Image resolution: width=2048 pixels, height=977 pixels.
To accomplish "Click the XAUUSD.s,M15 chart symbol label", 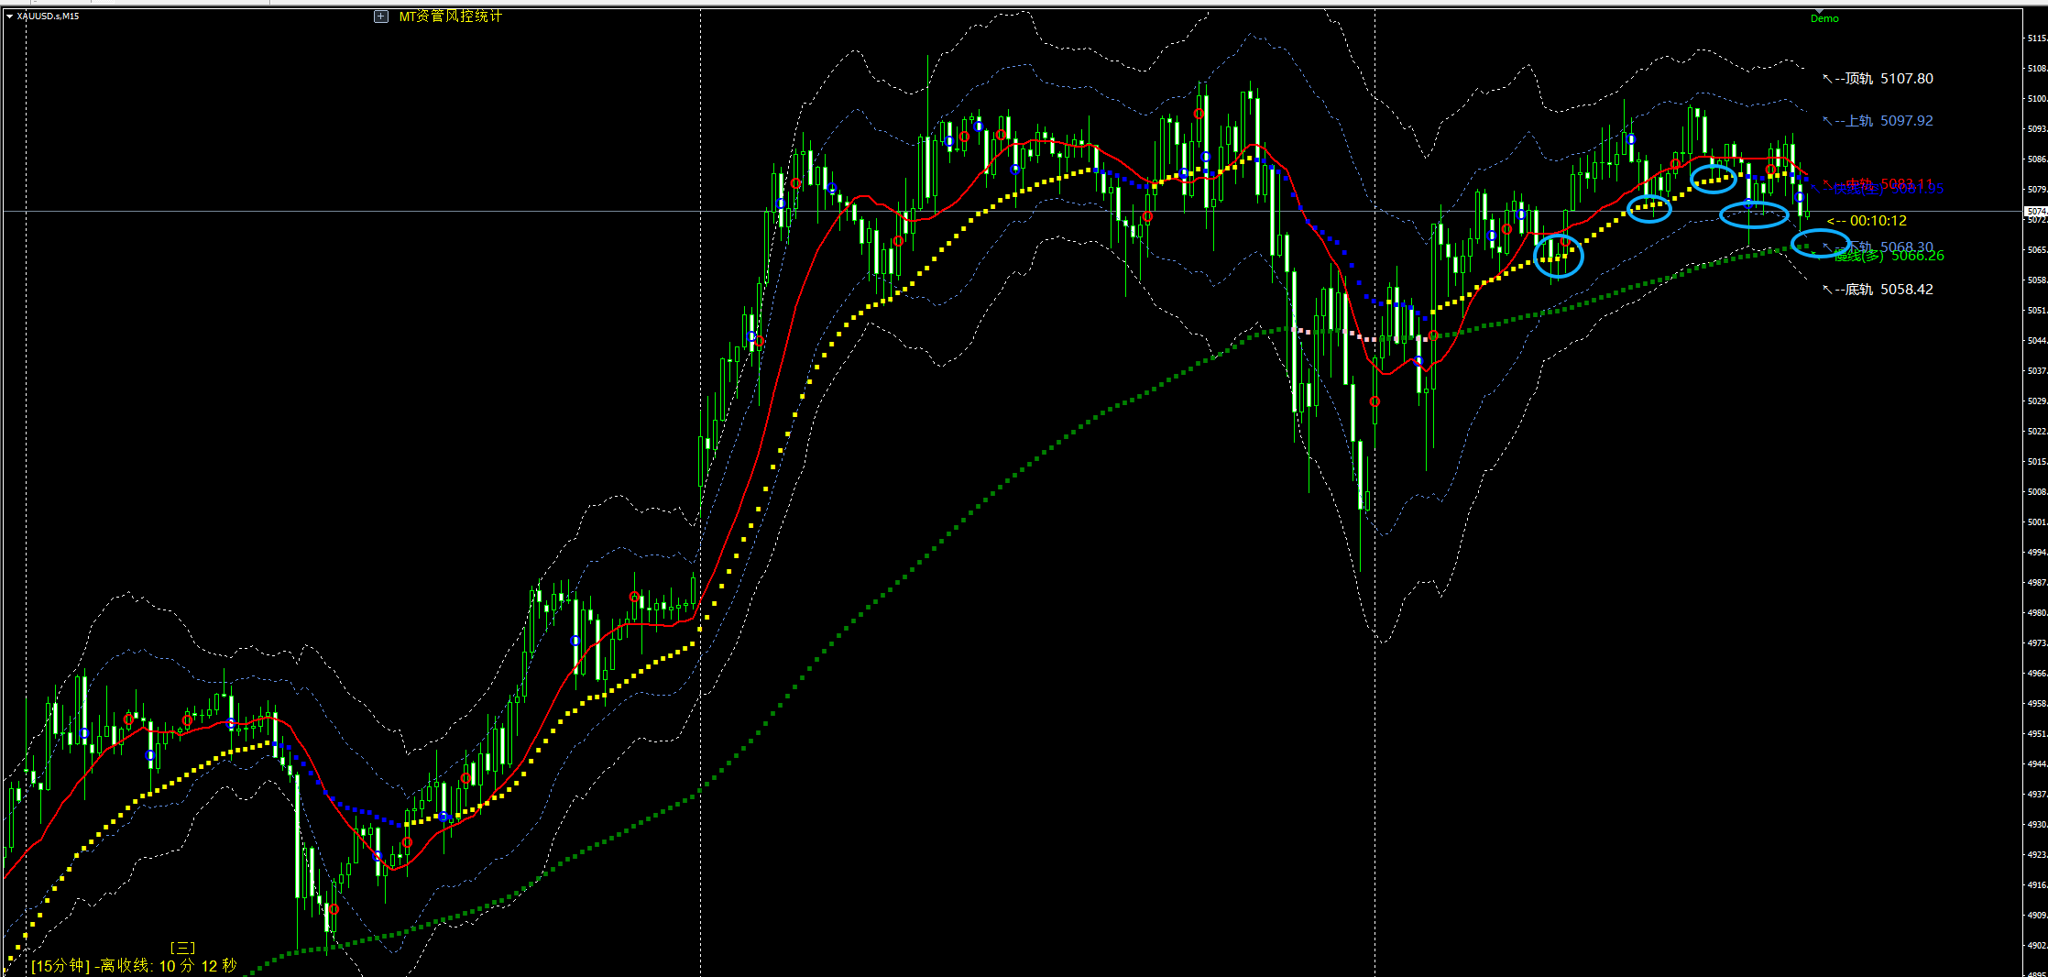I will click(x=48, y=16).
